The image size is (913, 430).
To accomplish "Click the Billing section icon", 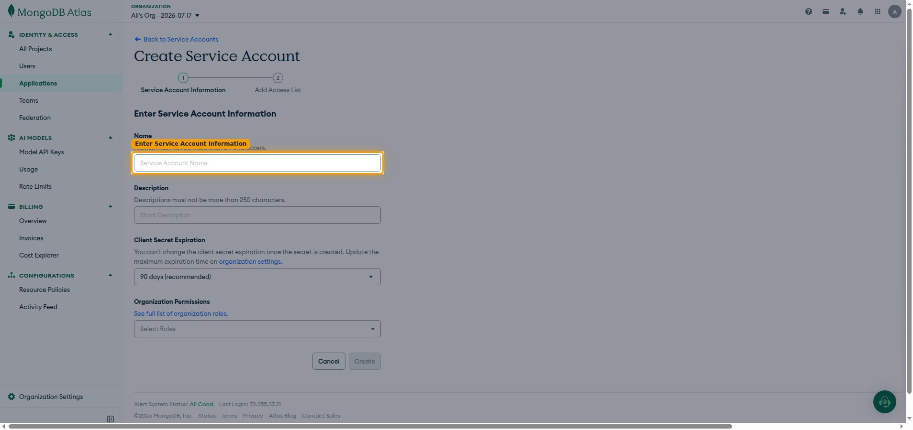I will click(11, 206).
